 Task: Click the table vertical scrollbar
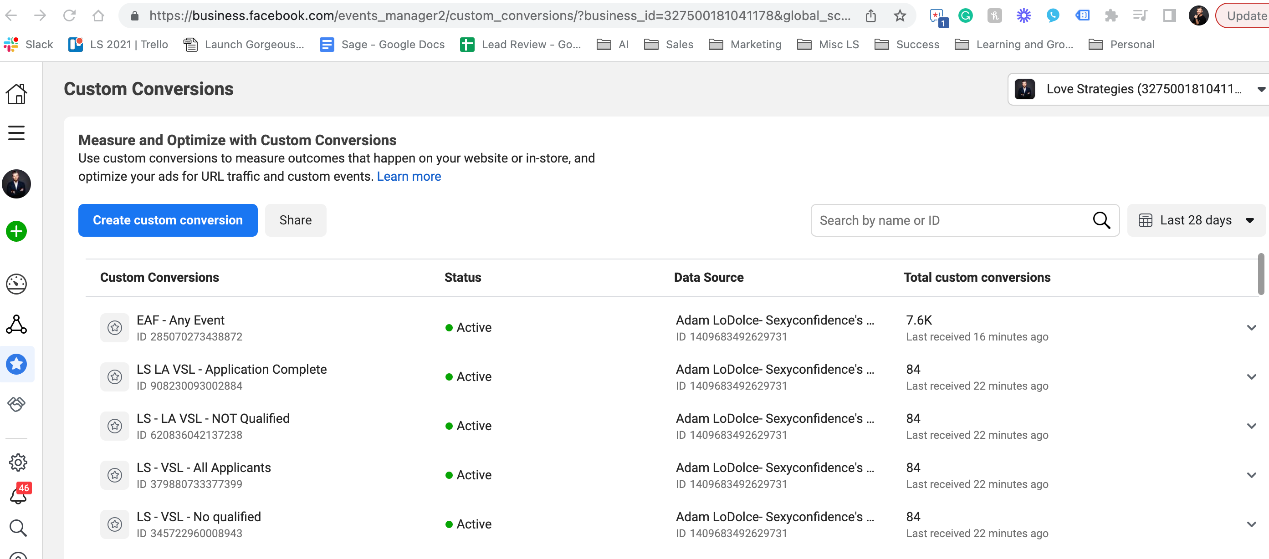[x=1260, y=274]
